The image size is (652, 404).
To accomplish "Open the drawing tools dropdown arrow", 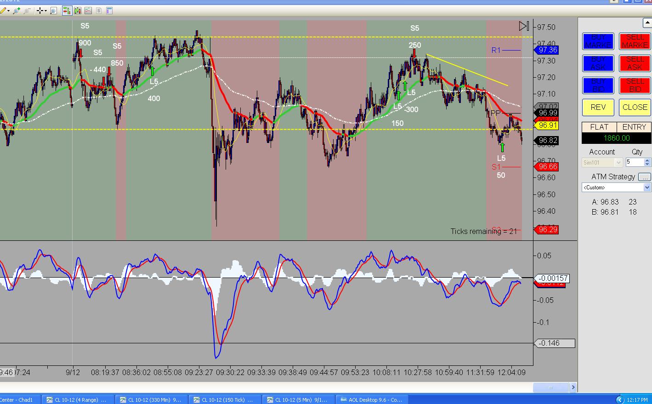I will point(8,10).
